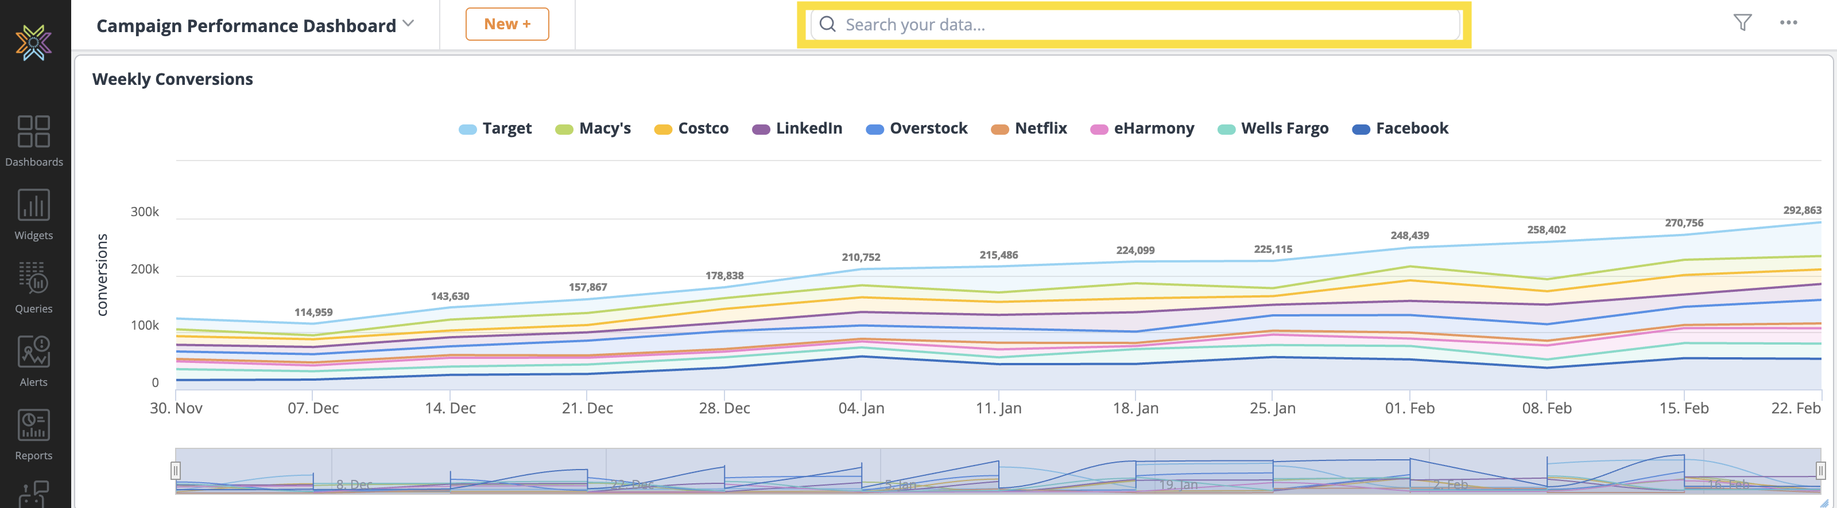This screenshot has width=1837, height=508.
Task: Expand the Campaign Performance Dashboard dropdown chevron
Action: [x=409, y=24]
